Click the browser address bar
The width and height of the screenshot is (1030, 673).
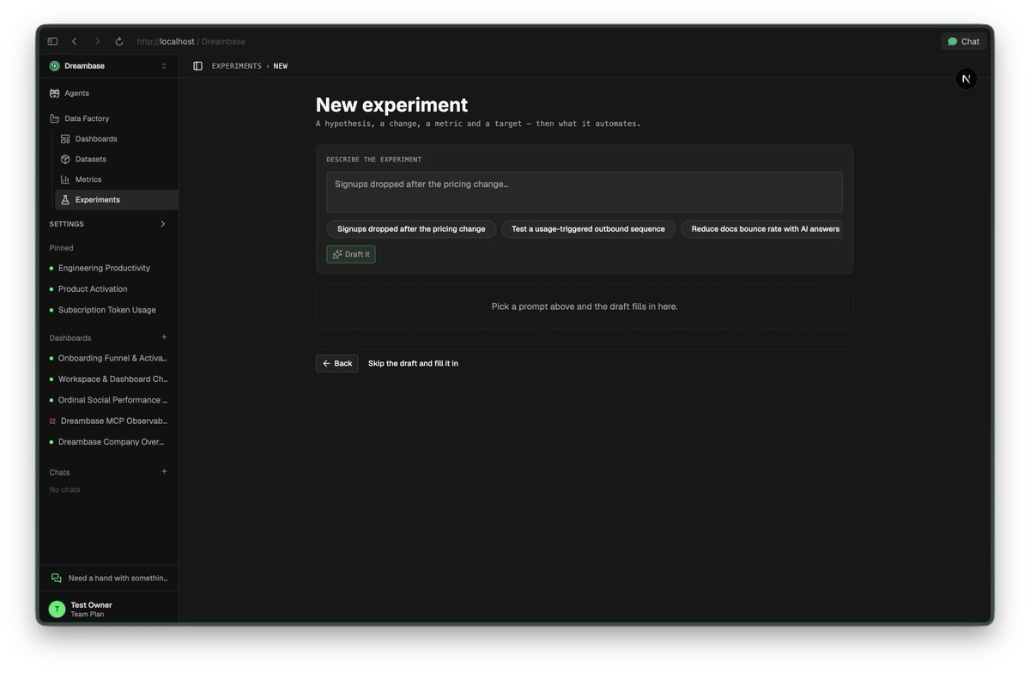pos(191,41)
